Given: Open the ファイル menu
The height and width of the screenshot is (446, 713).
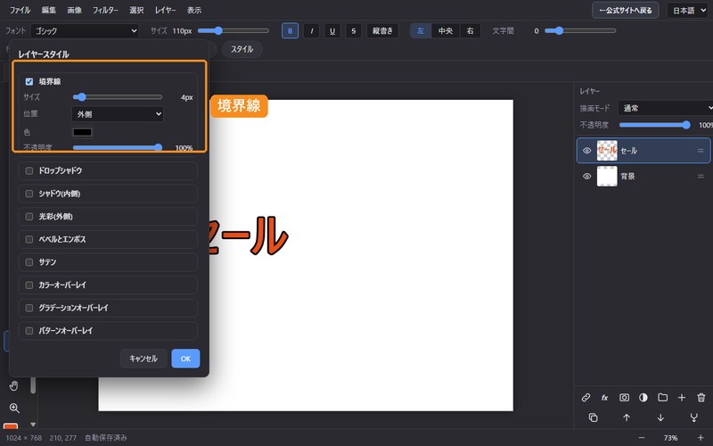Looking at the screenshot, I should (x=20, y=10).
